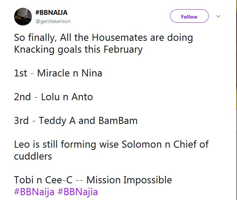Click the line '3rd - Teddy A and BamBam'
Viewport: 237px width, 200px height.
pos(76,121)
